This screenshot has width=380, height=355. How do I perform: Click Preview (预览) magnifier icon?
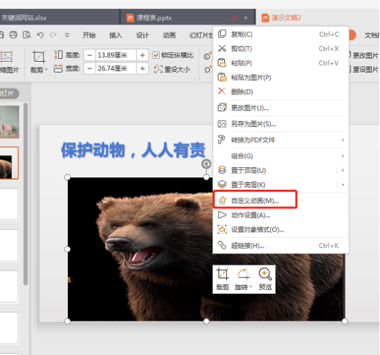(x=265, y=274)
